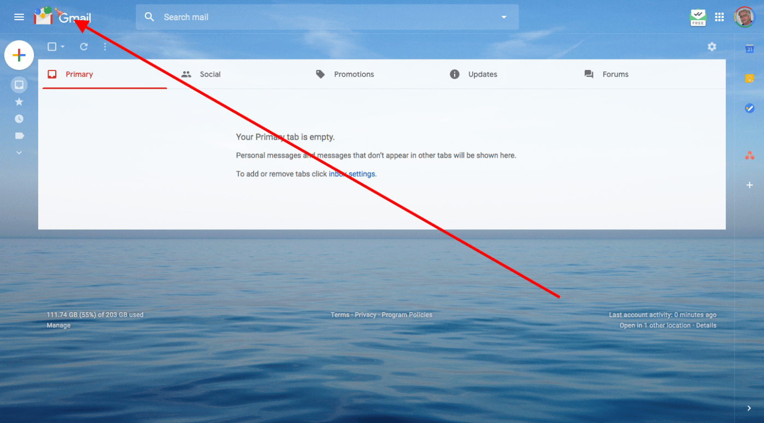Click the inbox settings link
This screenshot has width=764, height=423.
[x=352, y=174]
